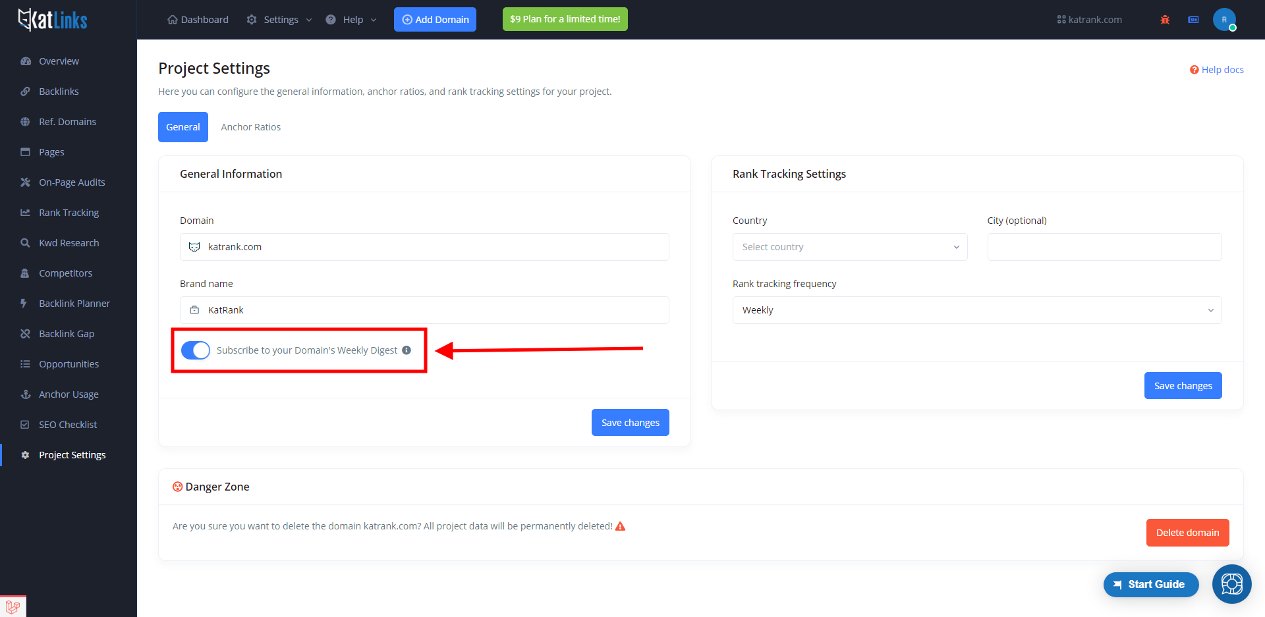Viewport: 1265px width, 617px height.
Task: Toggle Weekly Digest subscription switch
Action: click(196, 350)
